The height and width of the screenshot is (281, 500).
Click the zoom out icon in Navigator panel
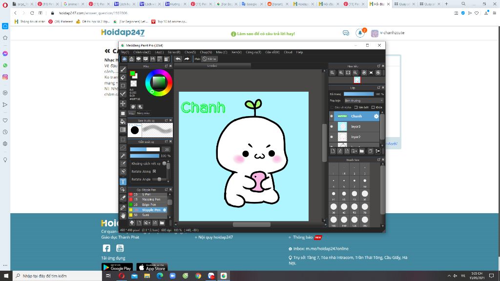pos(355,73)
